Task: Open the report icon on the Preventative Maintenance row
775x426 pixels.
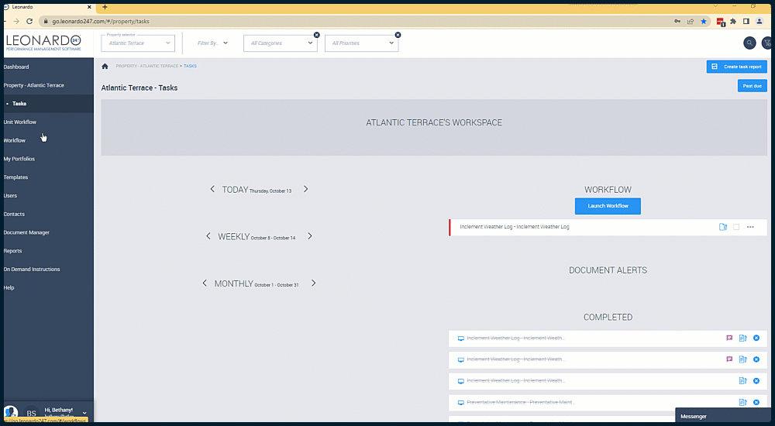Action: [742, 402]
